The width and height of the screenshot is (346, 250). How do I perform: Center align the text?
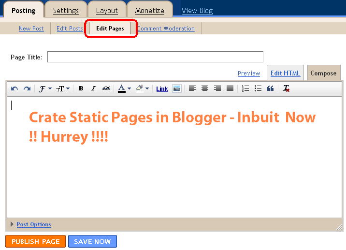click(205, 88)
